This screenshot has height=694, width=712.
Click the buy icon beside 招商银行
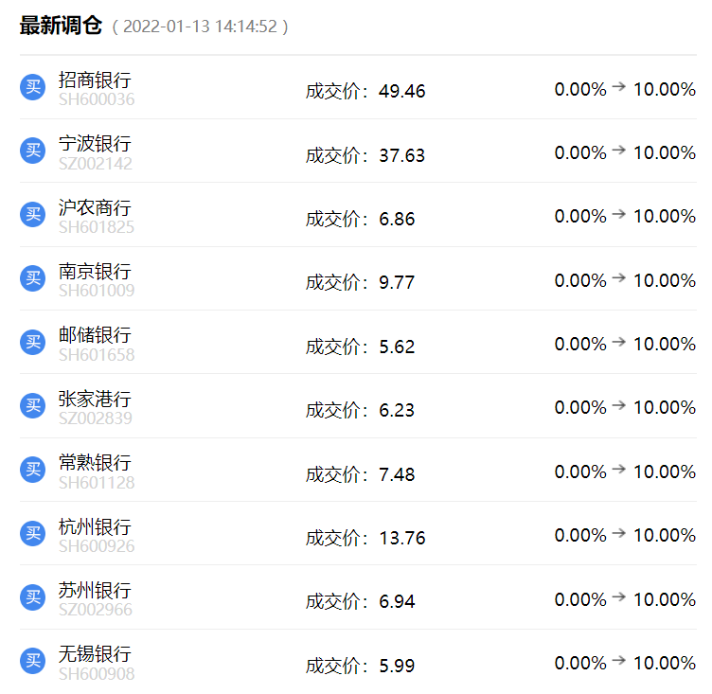[33, 87]
